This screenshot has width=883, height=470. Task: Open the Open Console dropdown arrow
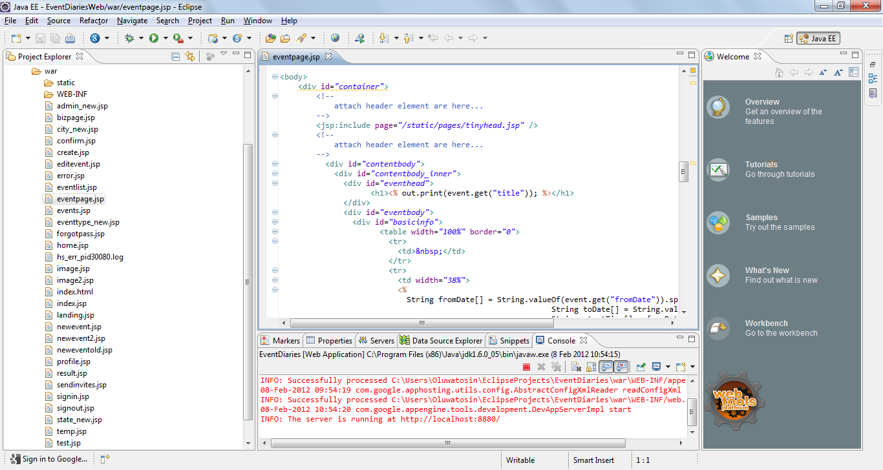pos(692,367)
